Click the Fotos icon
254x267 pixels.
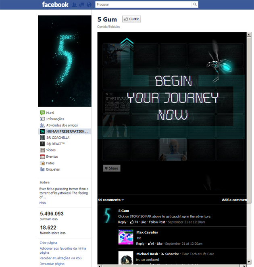[42, 163]
